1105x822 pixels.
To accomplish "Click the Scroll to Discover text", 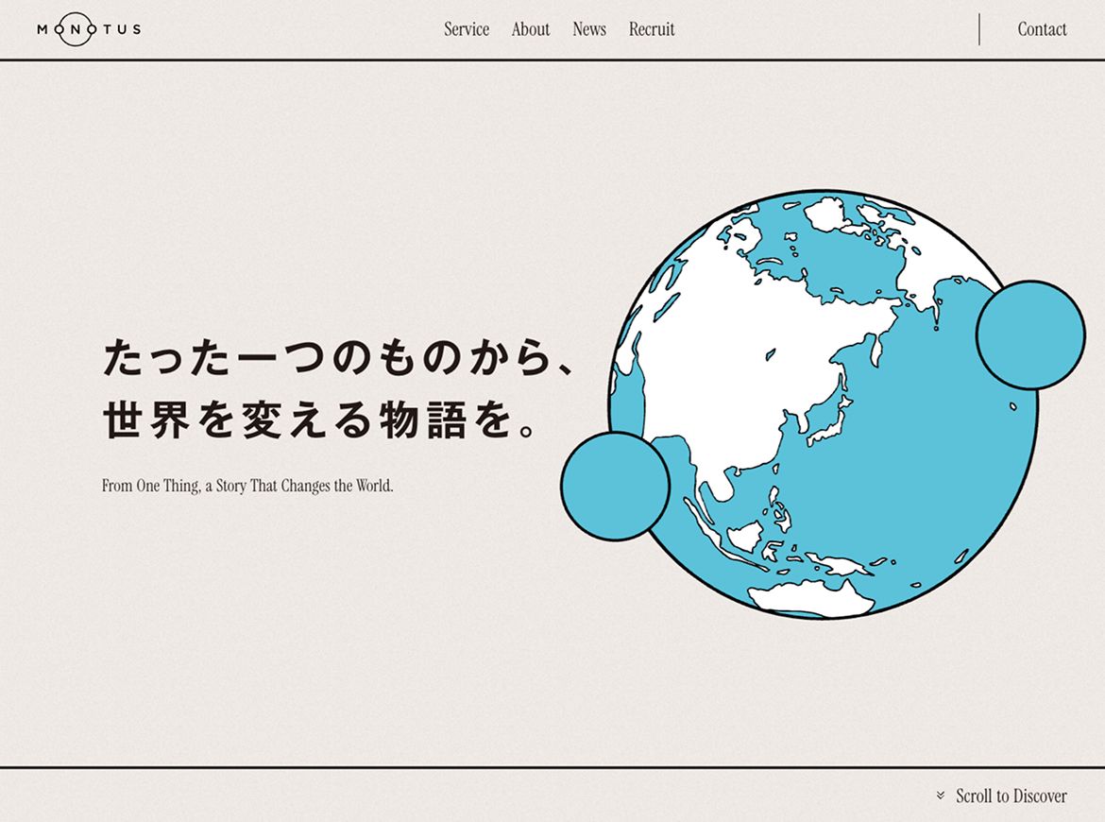I will 1011,796.
